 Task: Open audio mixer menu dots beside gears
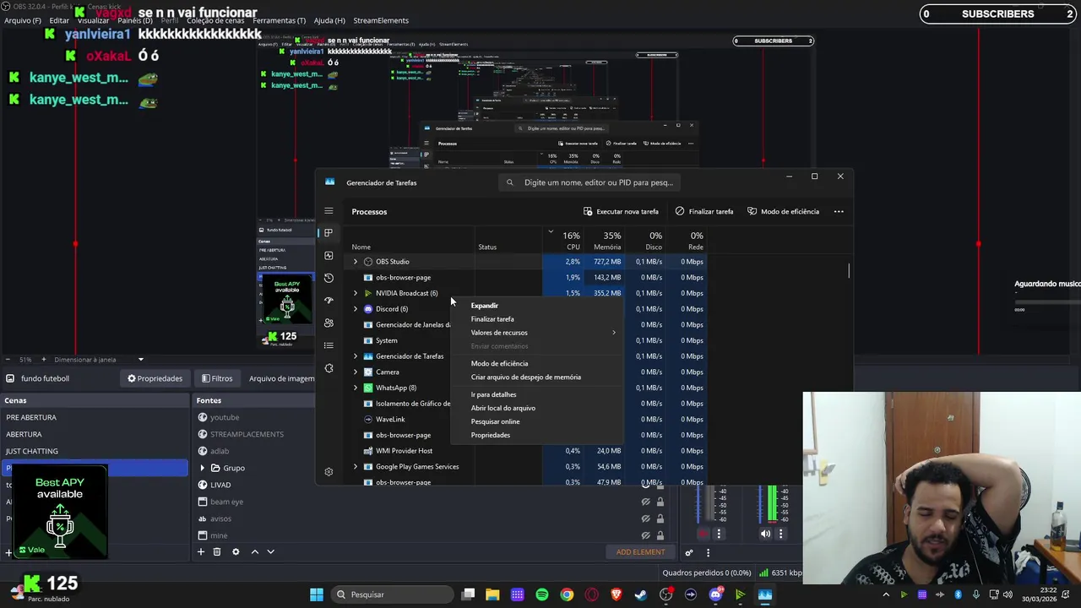coord(708,552)
